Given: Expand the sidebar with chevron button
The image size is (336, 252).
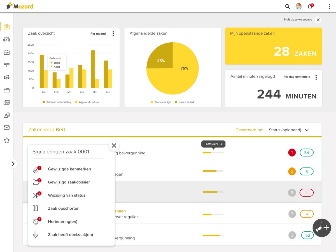Looking at the screenshot, I should coord(13,164).
